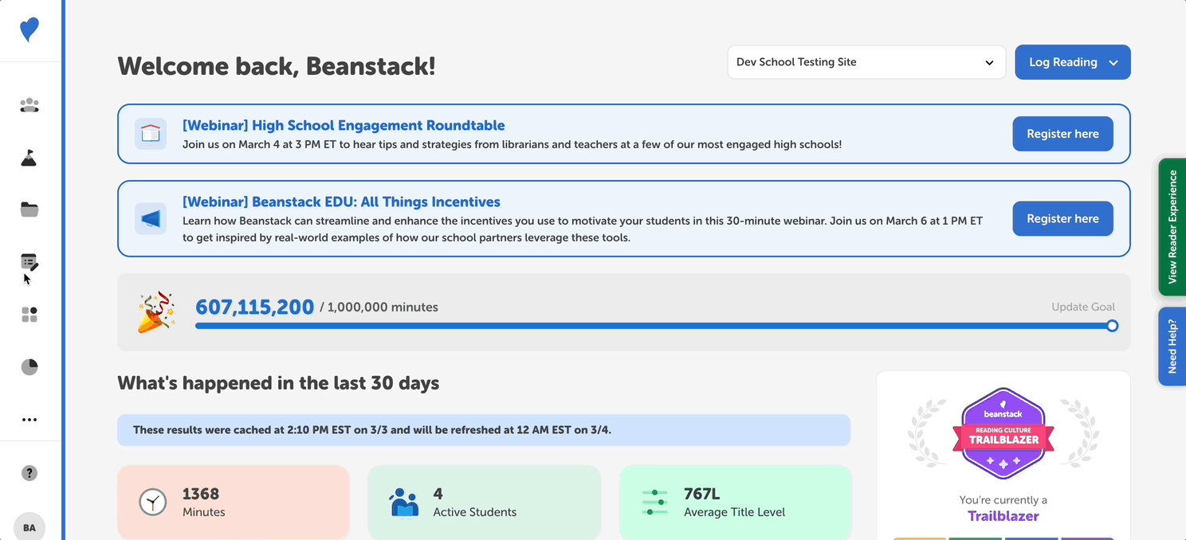Open the apps grid icon in the sidebar
Image resolution: width=1186 pixels, height=540 pixels.
29,315
